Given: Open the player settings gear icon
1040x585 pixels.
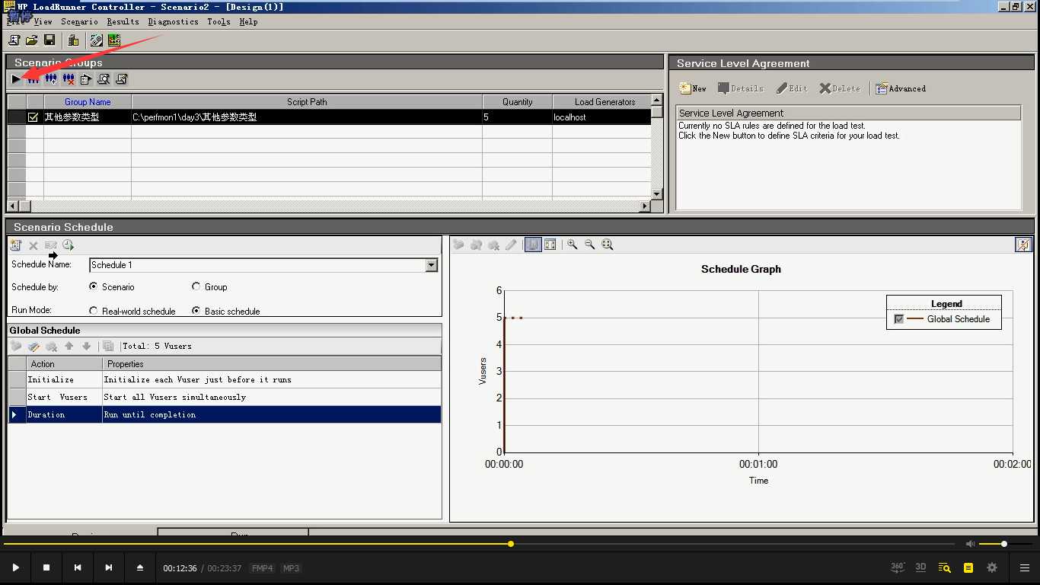Looking at the screenshot, I should (992, 567).
